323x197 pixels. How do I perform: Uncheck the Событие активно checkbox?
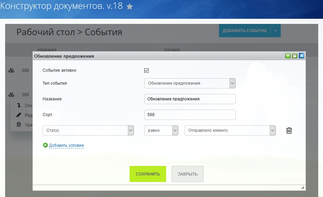(x=147, y=71)
